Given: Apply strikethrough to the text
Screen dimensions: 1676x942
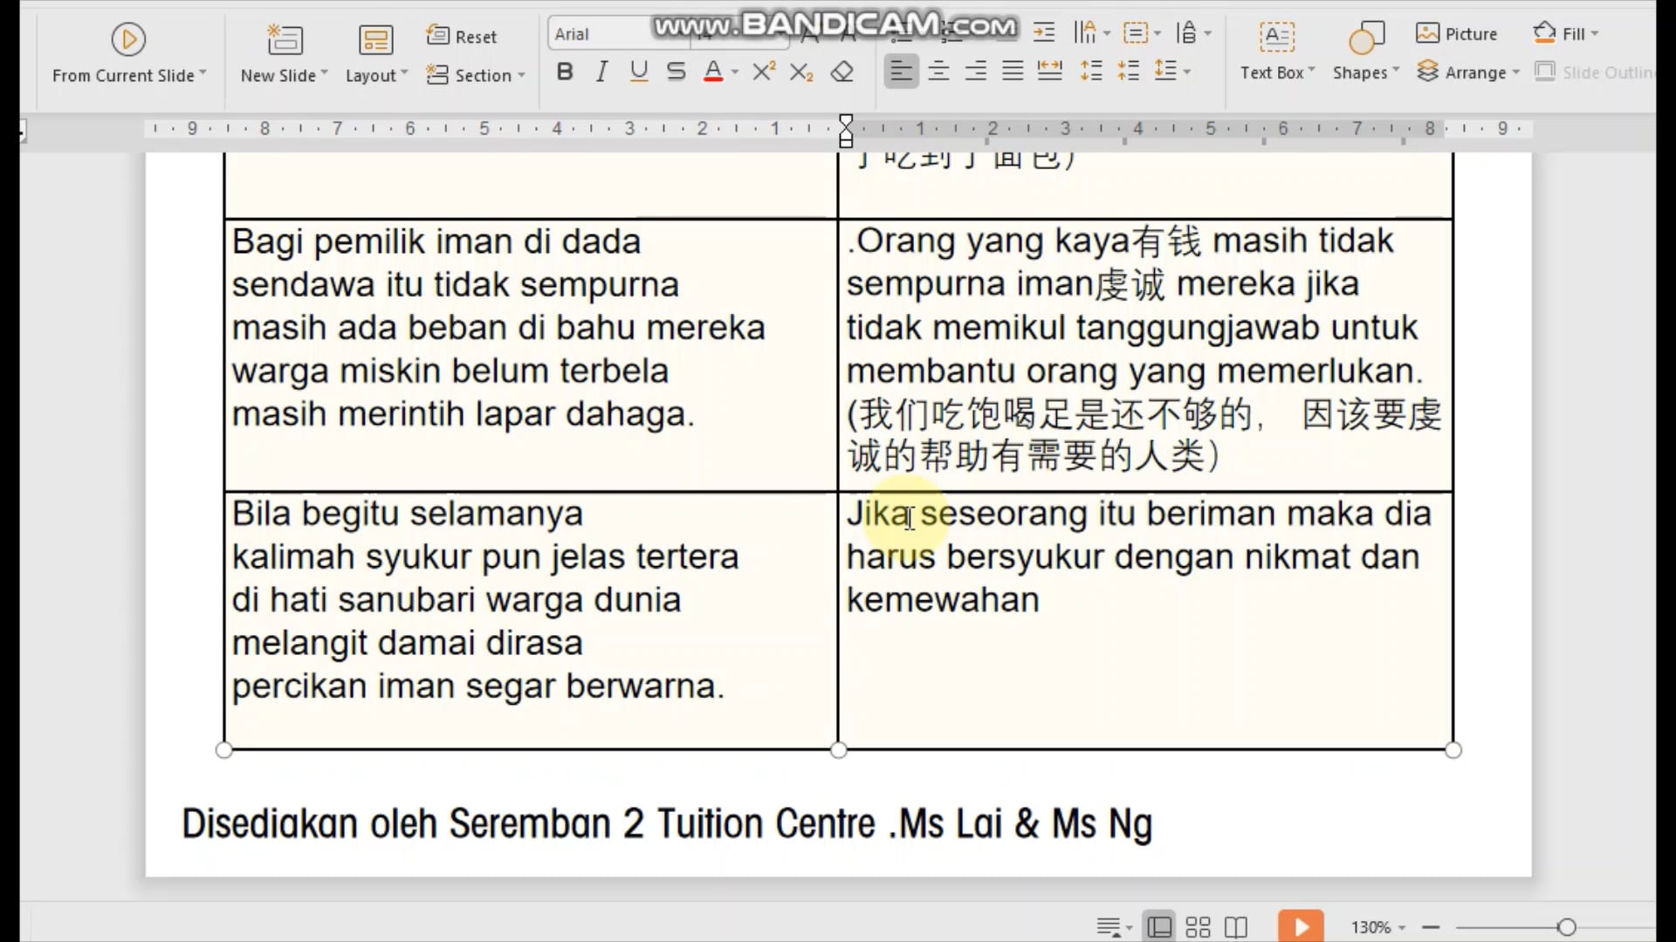Looking at the screenshot, I should click(x=676, y=72).
